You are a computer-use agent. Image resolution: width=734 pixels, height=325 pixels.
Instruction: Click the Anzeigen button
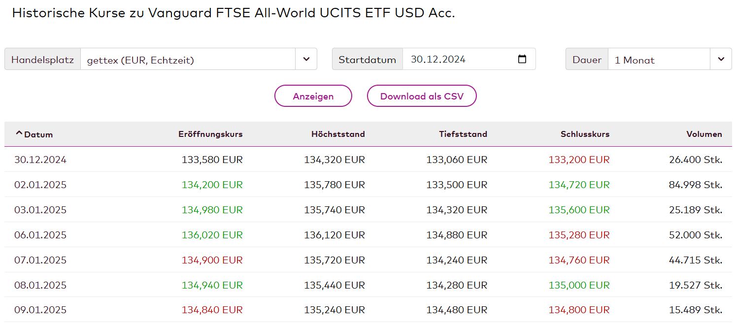tap(313, 96)
